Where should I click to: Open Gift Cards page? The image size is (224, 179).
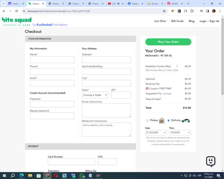177,21
